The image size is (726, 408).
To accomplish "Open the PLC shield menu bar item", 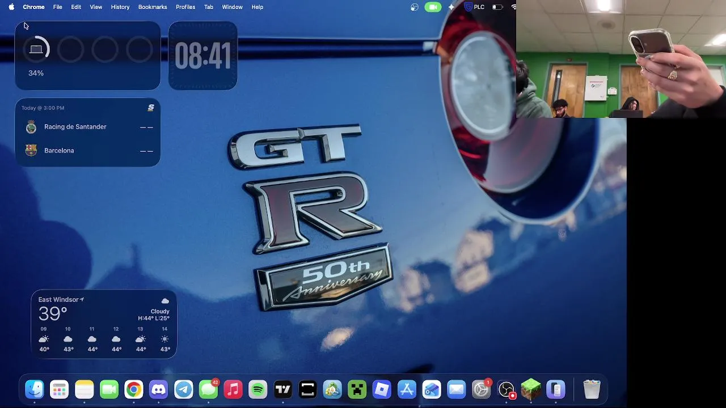I will pos(474,7).
